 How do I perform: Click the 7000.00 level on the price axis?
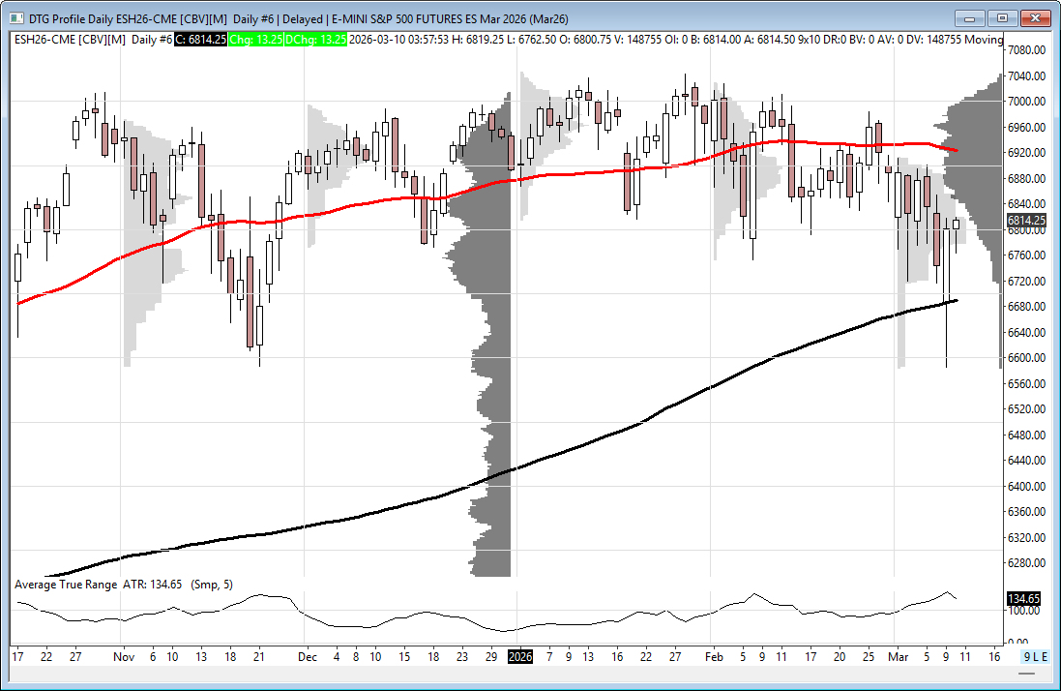tap(1026, 102)
